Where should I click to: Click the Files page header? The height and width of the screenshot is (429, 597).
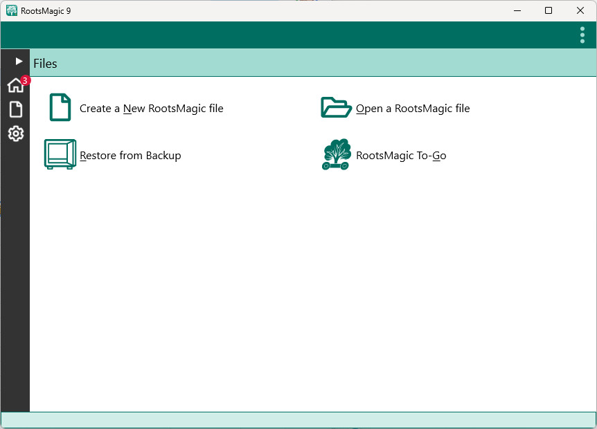click(x=46, y=64)
